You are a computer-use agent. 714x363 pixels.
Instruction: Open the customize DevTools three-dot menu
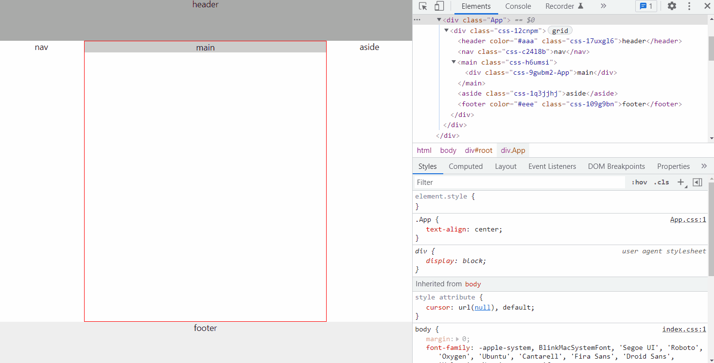[x=689, y=6]
